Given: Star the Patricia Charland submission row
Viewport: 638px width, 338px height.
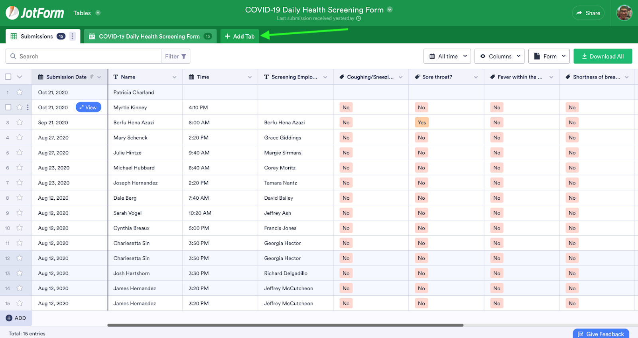Looking at the screenshot, I should pos(20,92).
